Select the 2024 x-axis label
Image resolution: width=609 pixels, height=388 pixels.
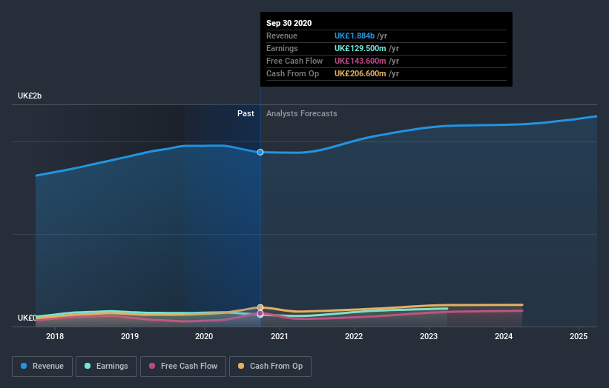(x=504, y=336)
